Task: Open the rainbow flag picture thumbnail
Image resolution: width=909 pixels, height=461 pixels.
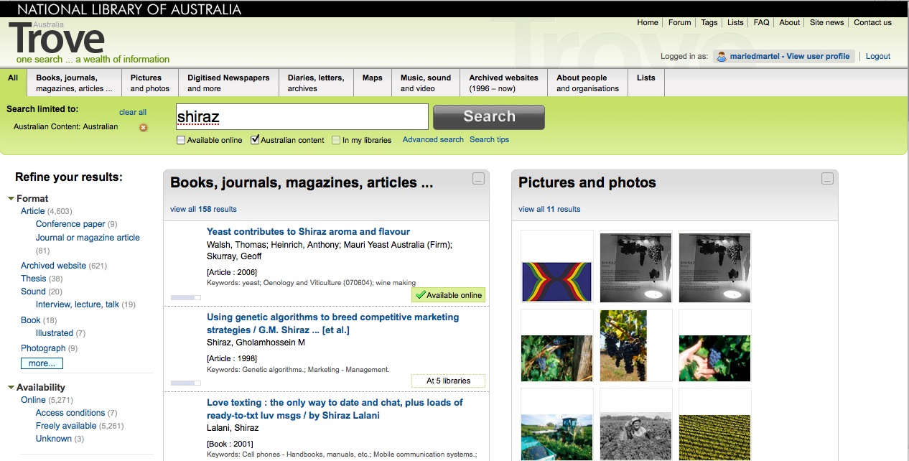Action: click(557, 281)
